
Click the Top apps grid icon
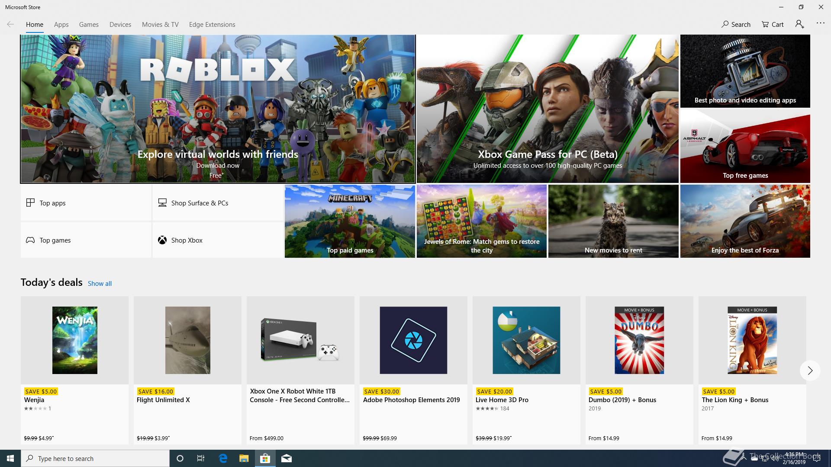[30, 202]
